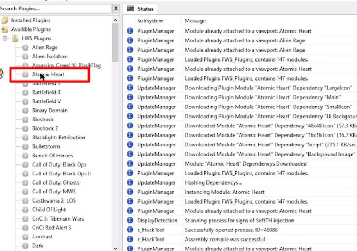This screenshot has width=357, height=251.
Task: Click info icon of DisplayDetection row
Action: pos(130,220)
